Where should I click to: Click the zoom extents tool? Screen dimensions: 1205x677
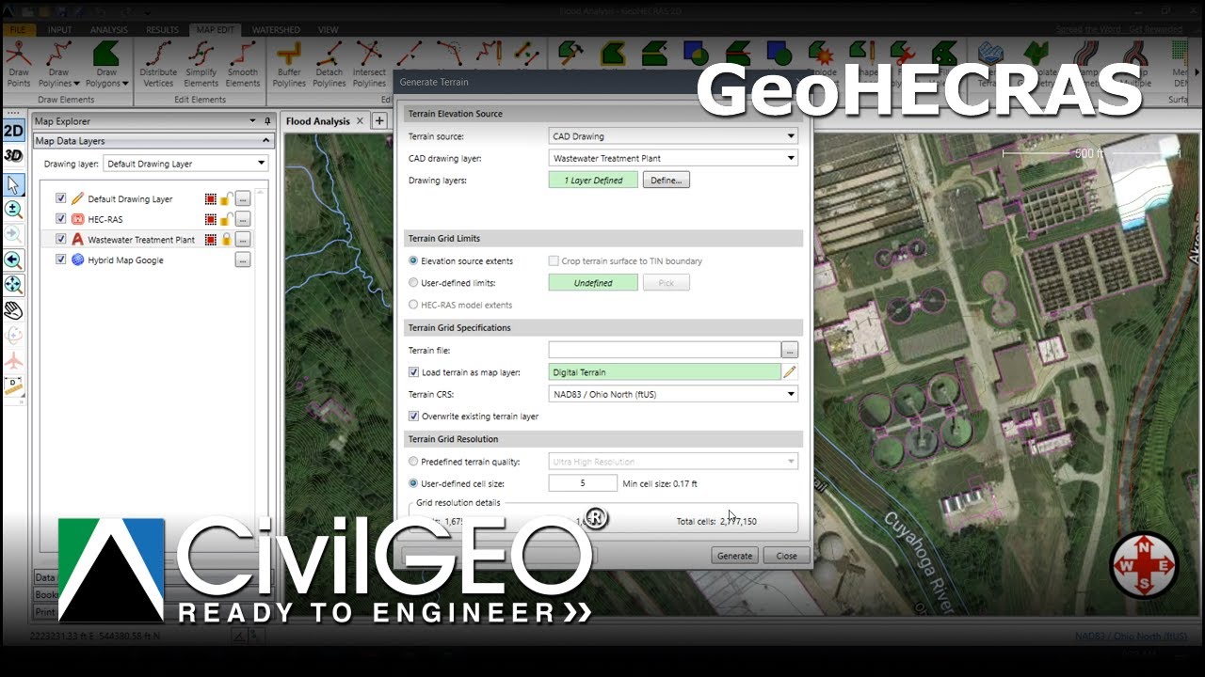13,285
